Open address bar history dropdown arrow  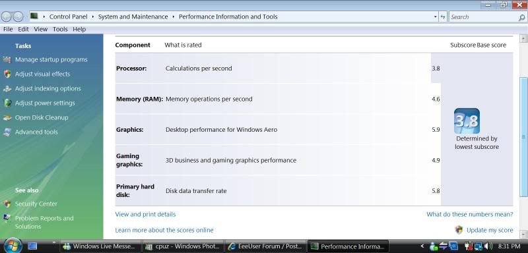[x=435, y=16]
